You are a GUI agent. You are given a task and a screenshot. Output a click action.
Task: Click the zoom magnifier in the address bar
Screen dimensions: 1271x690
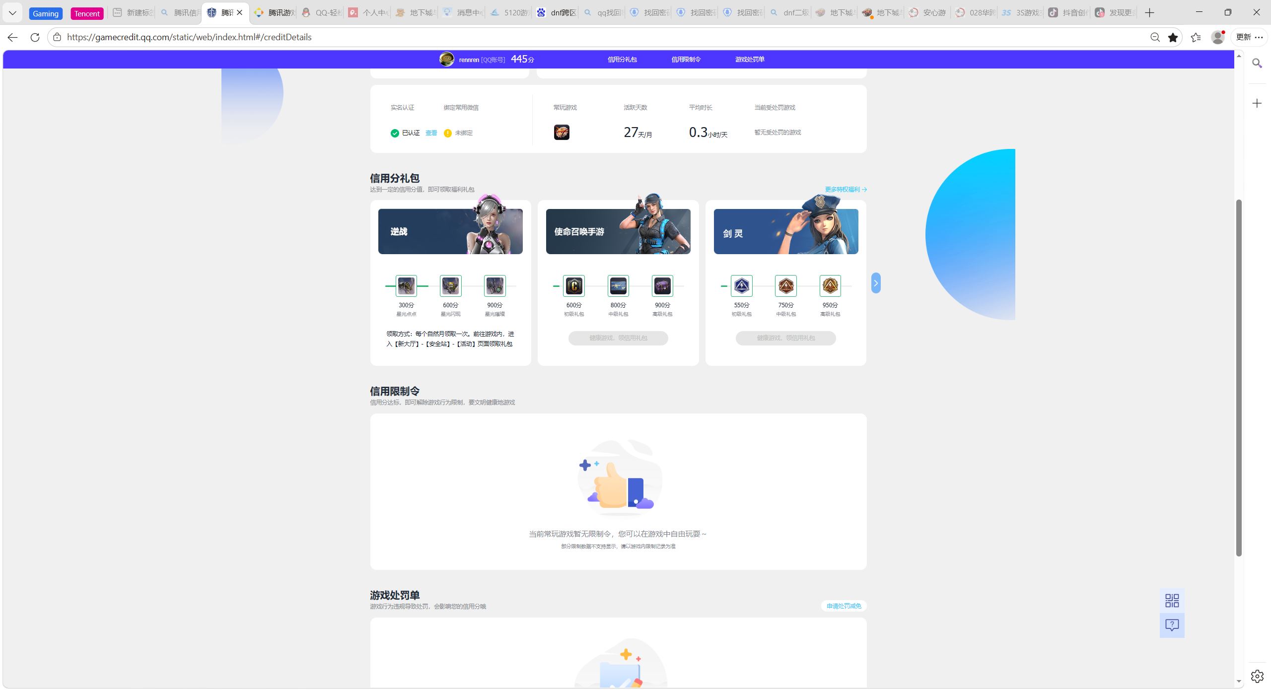click(x=1155, y=37)
